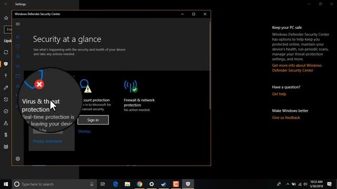Open Troubleshoot wrench in Settings sidebar
Viewport: 337px width, 189px height.
click(6, 88)
